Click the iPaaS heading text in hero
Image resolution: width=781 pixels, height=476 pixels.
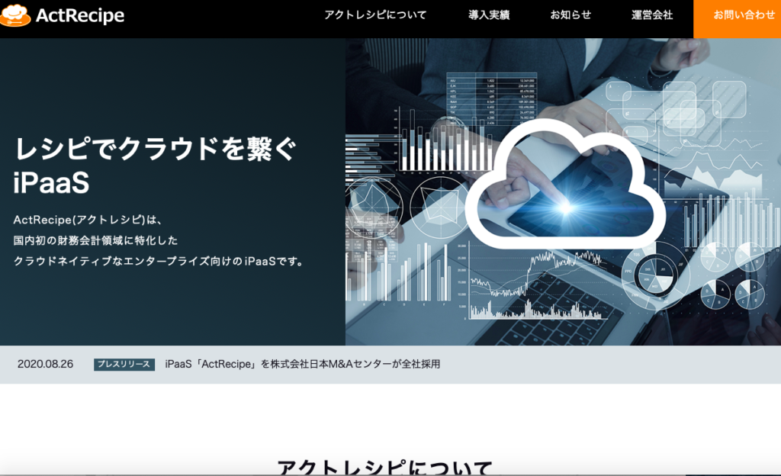pos(51,182)
